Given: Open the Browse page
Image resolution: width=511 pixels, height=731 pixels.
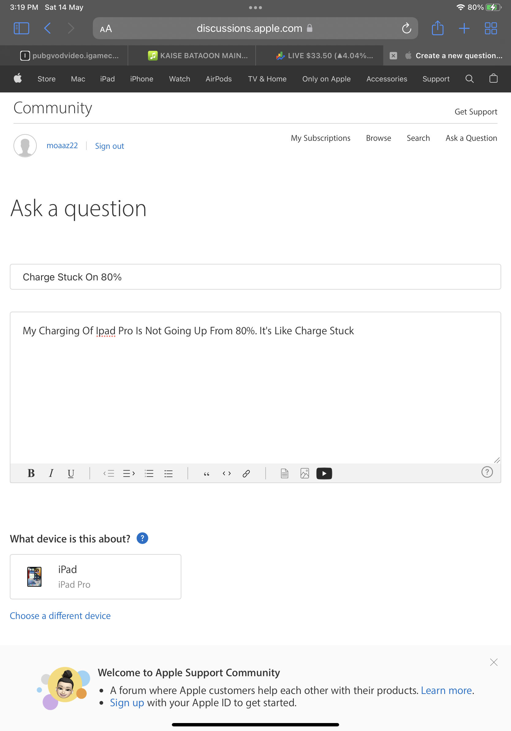Looking at the screenshot, I should click(x=378, y=138).
